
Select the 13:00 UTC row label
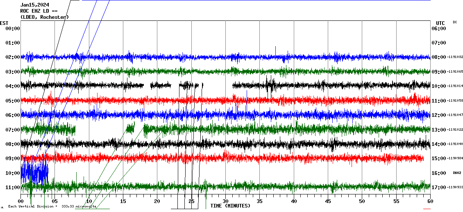438,130
